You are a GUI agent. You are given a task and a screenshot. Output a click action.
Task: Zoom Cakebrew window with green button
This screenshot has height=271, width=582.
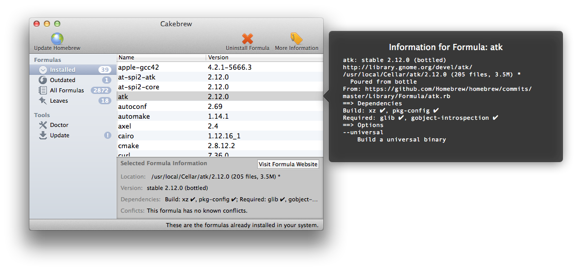[x=57, y=24]
